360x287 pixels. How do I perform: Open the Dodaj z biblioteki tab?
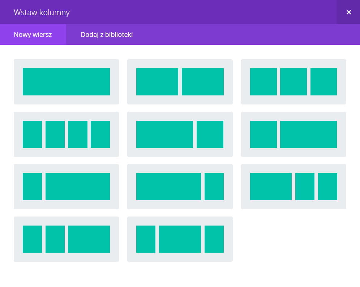[x=107, y=35]
